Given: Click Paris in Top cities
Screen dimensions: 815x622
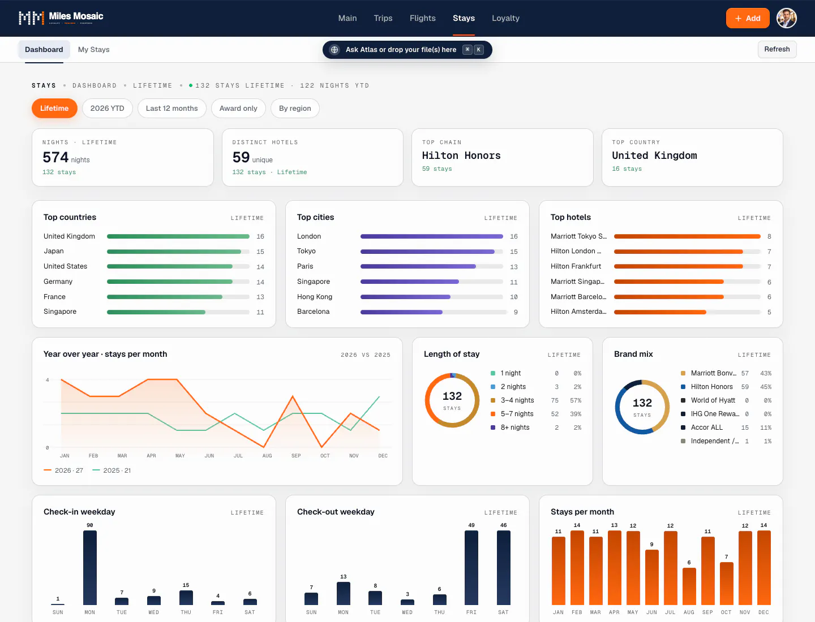Looking at the screenshot, I should pos(407,266).
